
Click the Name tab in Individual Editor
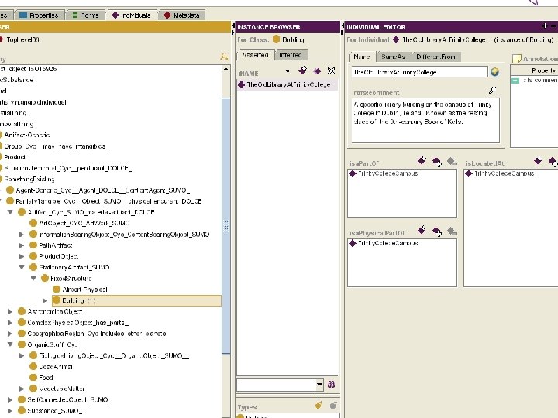tap(362, 57)
